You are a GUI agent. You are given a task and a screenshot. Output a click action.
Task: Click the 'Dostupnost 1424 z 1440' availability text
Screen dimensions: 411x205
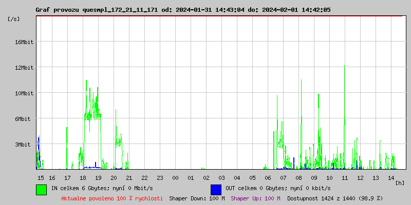tap(335, 198)
